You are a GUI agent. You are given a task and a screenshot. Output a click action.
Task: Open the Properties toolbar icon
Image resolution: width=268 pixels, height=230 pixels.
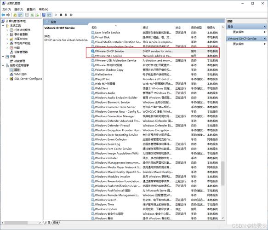[27, 15]
